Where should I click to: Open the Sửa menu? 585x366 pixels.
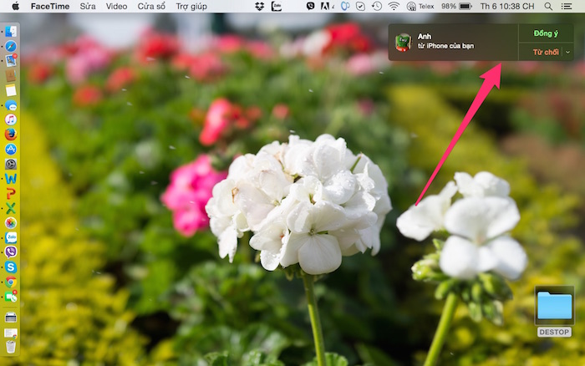click(88, 6)
